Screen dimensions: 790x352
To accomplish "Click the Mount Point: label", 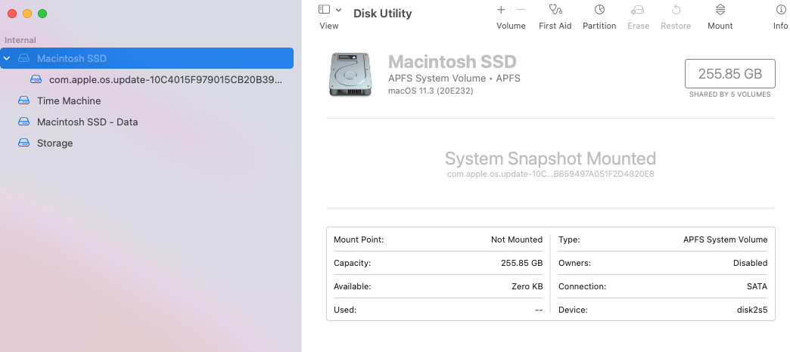I will 359,240.
